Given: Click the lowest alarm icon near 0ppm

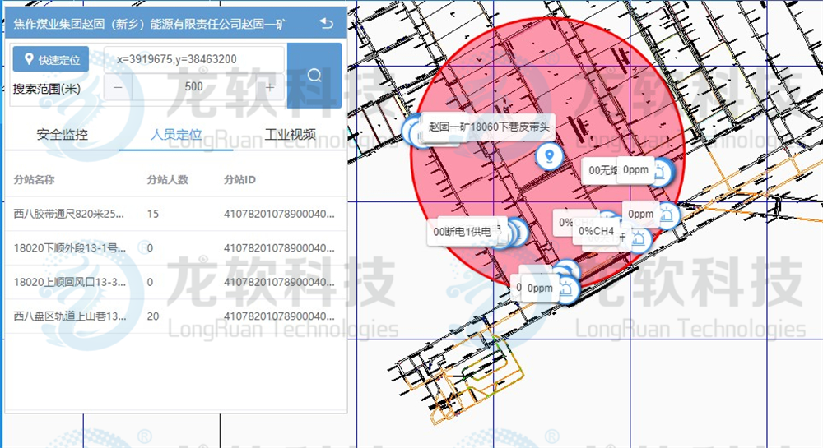Looking at the screenshot, I should (x=567, y=289).
